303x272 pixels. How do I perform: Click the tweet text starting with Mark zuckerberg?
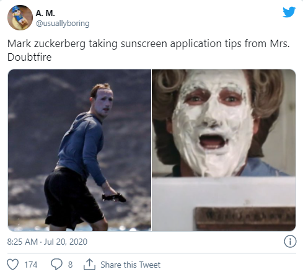(x=148, y=50)
